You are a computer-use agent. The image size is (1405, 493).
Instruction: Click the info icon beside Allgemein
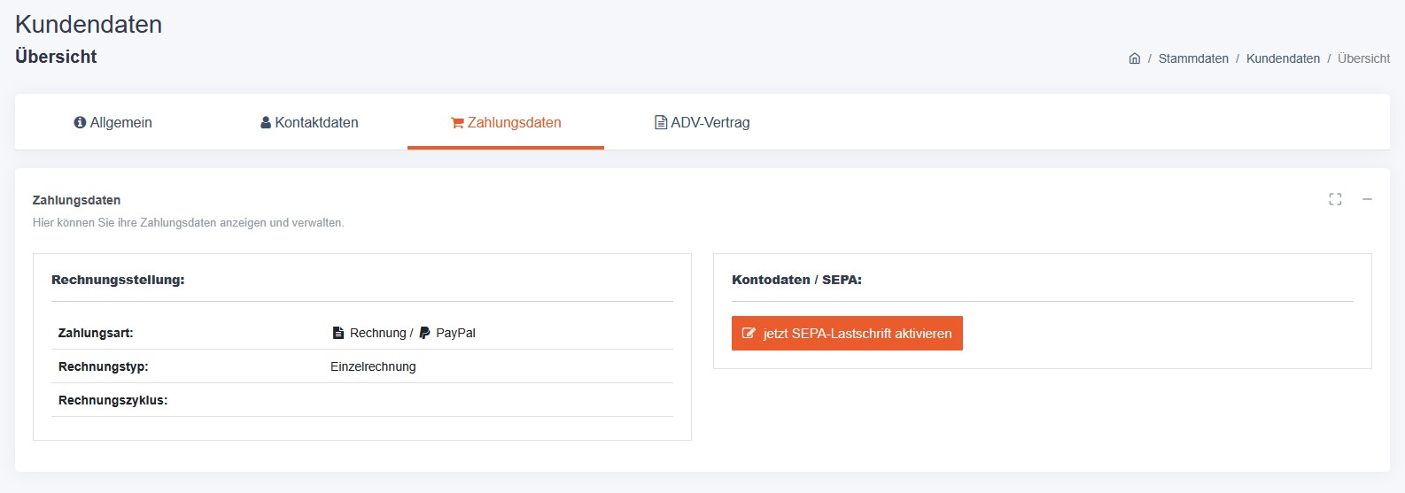(80, 123)
